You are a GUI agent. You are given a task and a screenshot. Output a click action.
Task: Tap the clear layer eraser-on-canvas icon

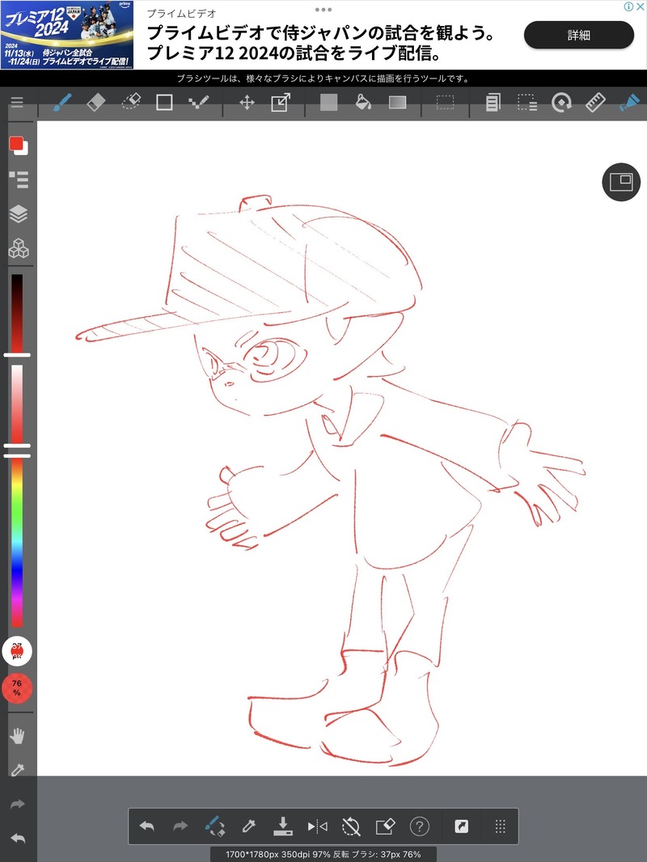[x=385, y=826]
